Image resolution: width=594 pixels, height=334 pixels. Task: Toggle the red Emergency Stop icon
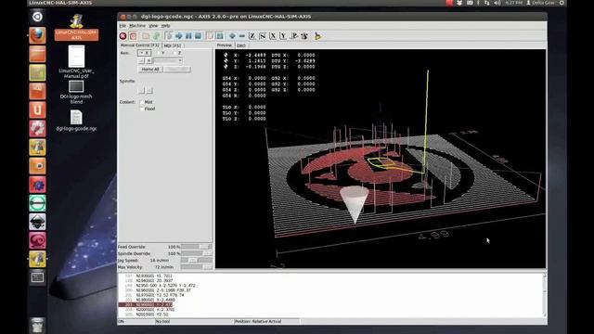pos(123,36)
